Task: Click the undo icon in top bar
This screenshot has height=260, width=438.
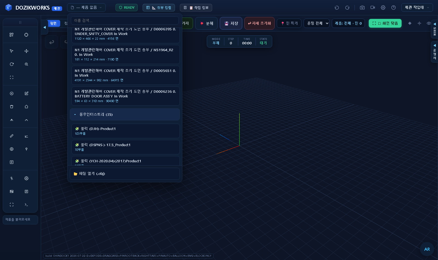Action: tap(337, 8)
